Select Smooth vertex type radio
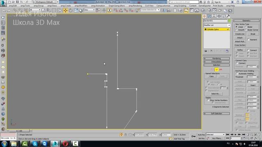The width and height of the screenshot is (262, 147). 237,30
